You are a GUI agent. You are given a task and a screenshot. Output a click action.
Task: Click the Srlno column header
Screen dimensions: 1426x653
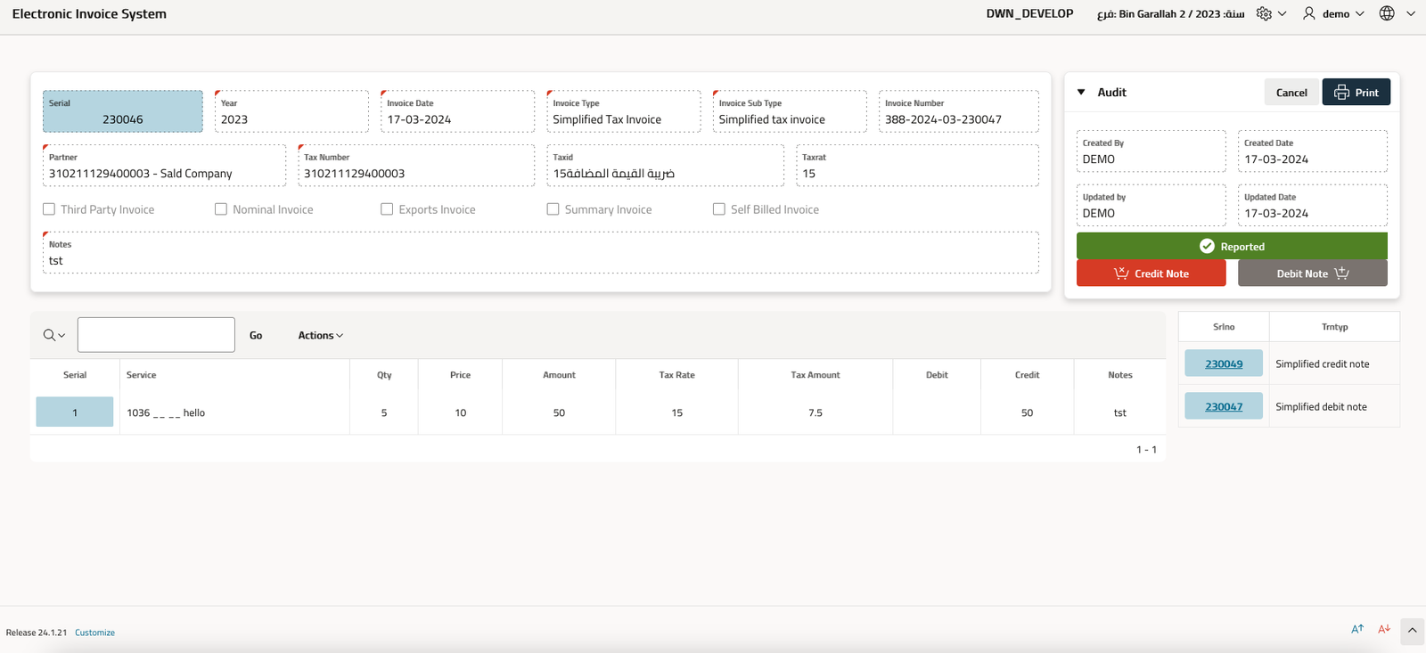(x=1224, y=327)
